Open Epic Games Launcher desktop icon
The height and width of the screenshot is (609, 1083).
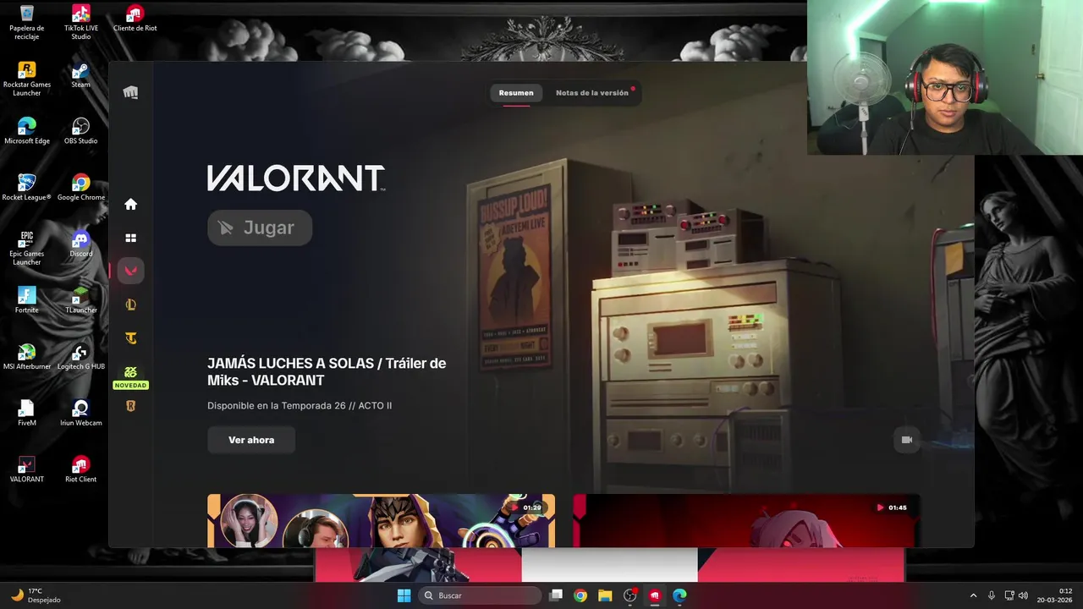(x=27, y=248)
